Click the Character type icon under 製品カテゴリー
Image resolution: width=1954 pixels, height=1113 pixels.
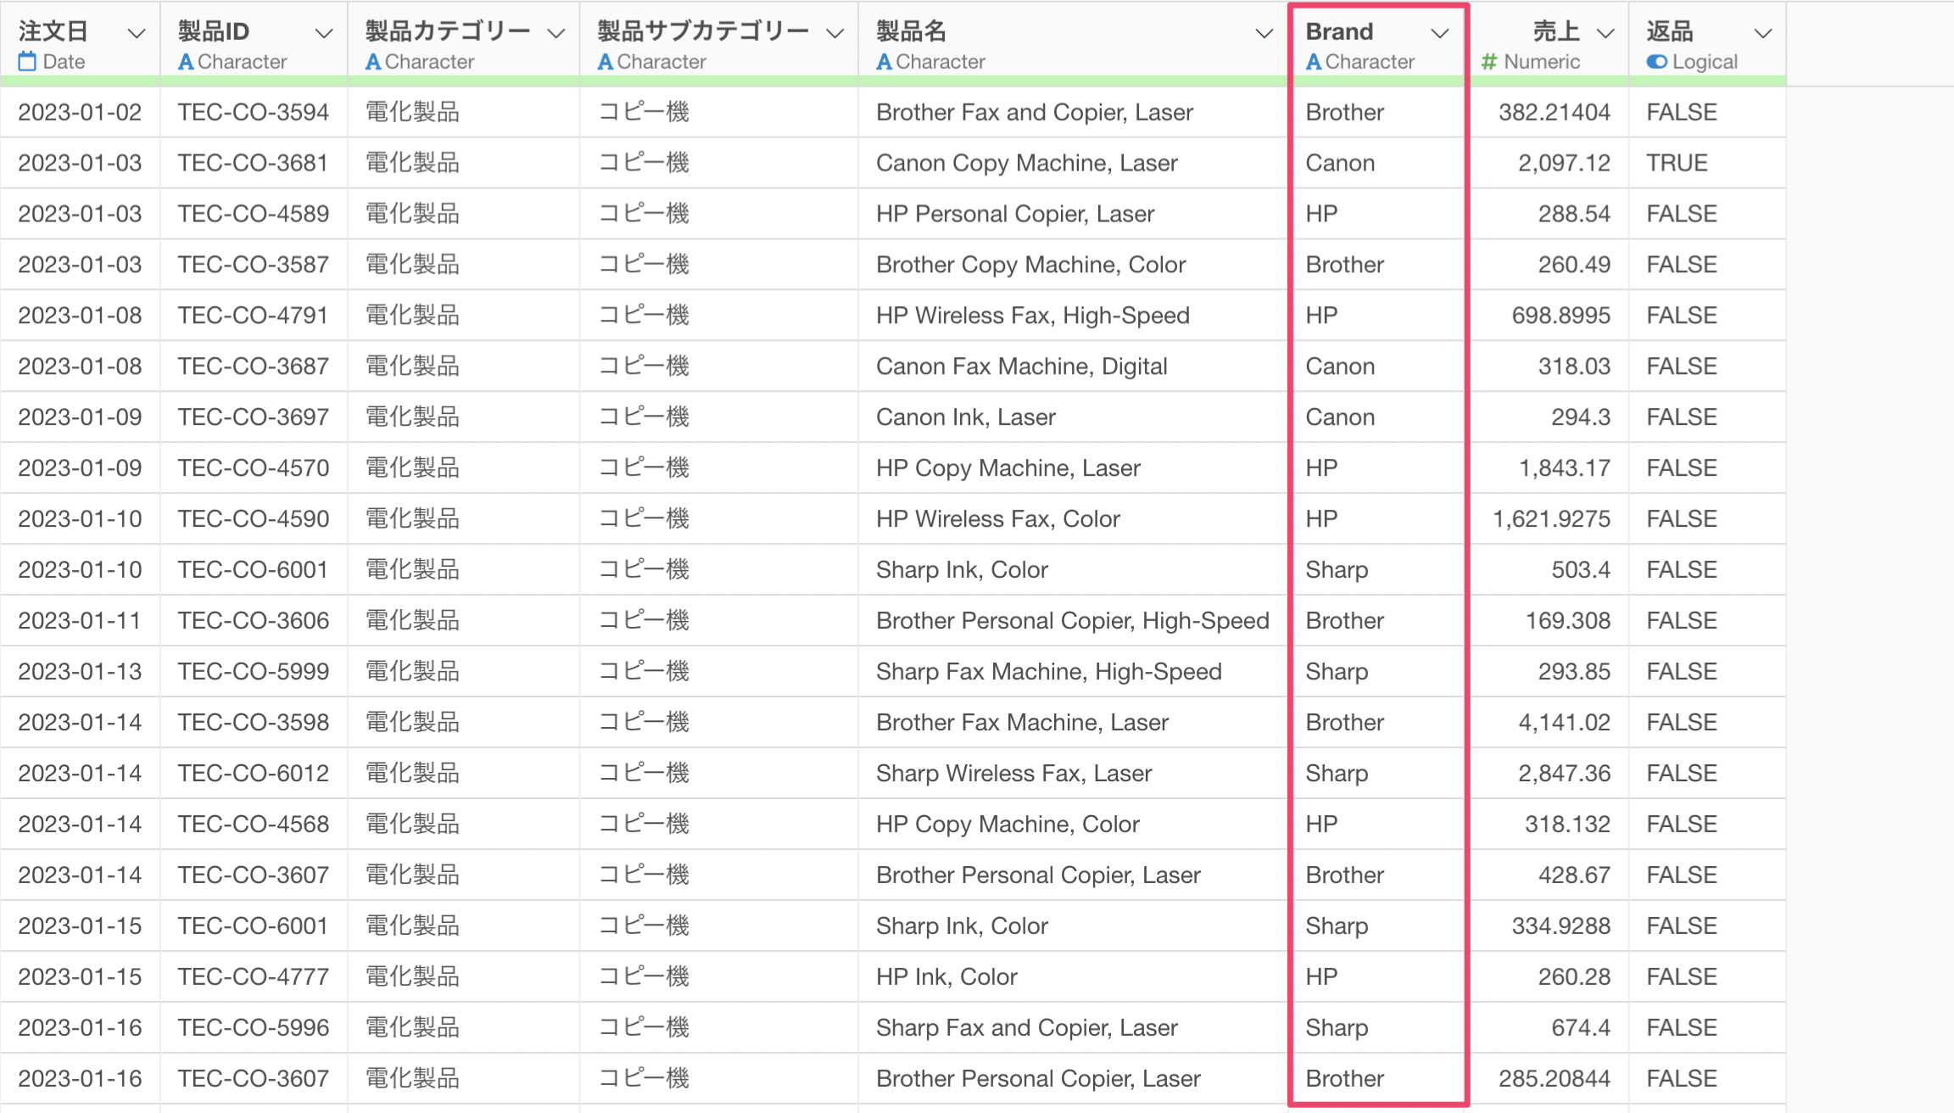tap(373, 62)
